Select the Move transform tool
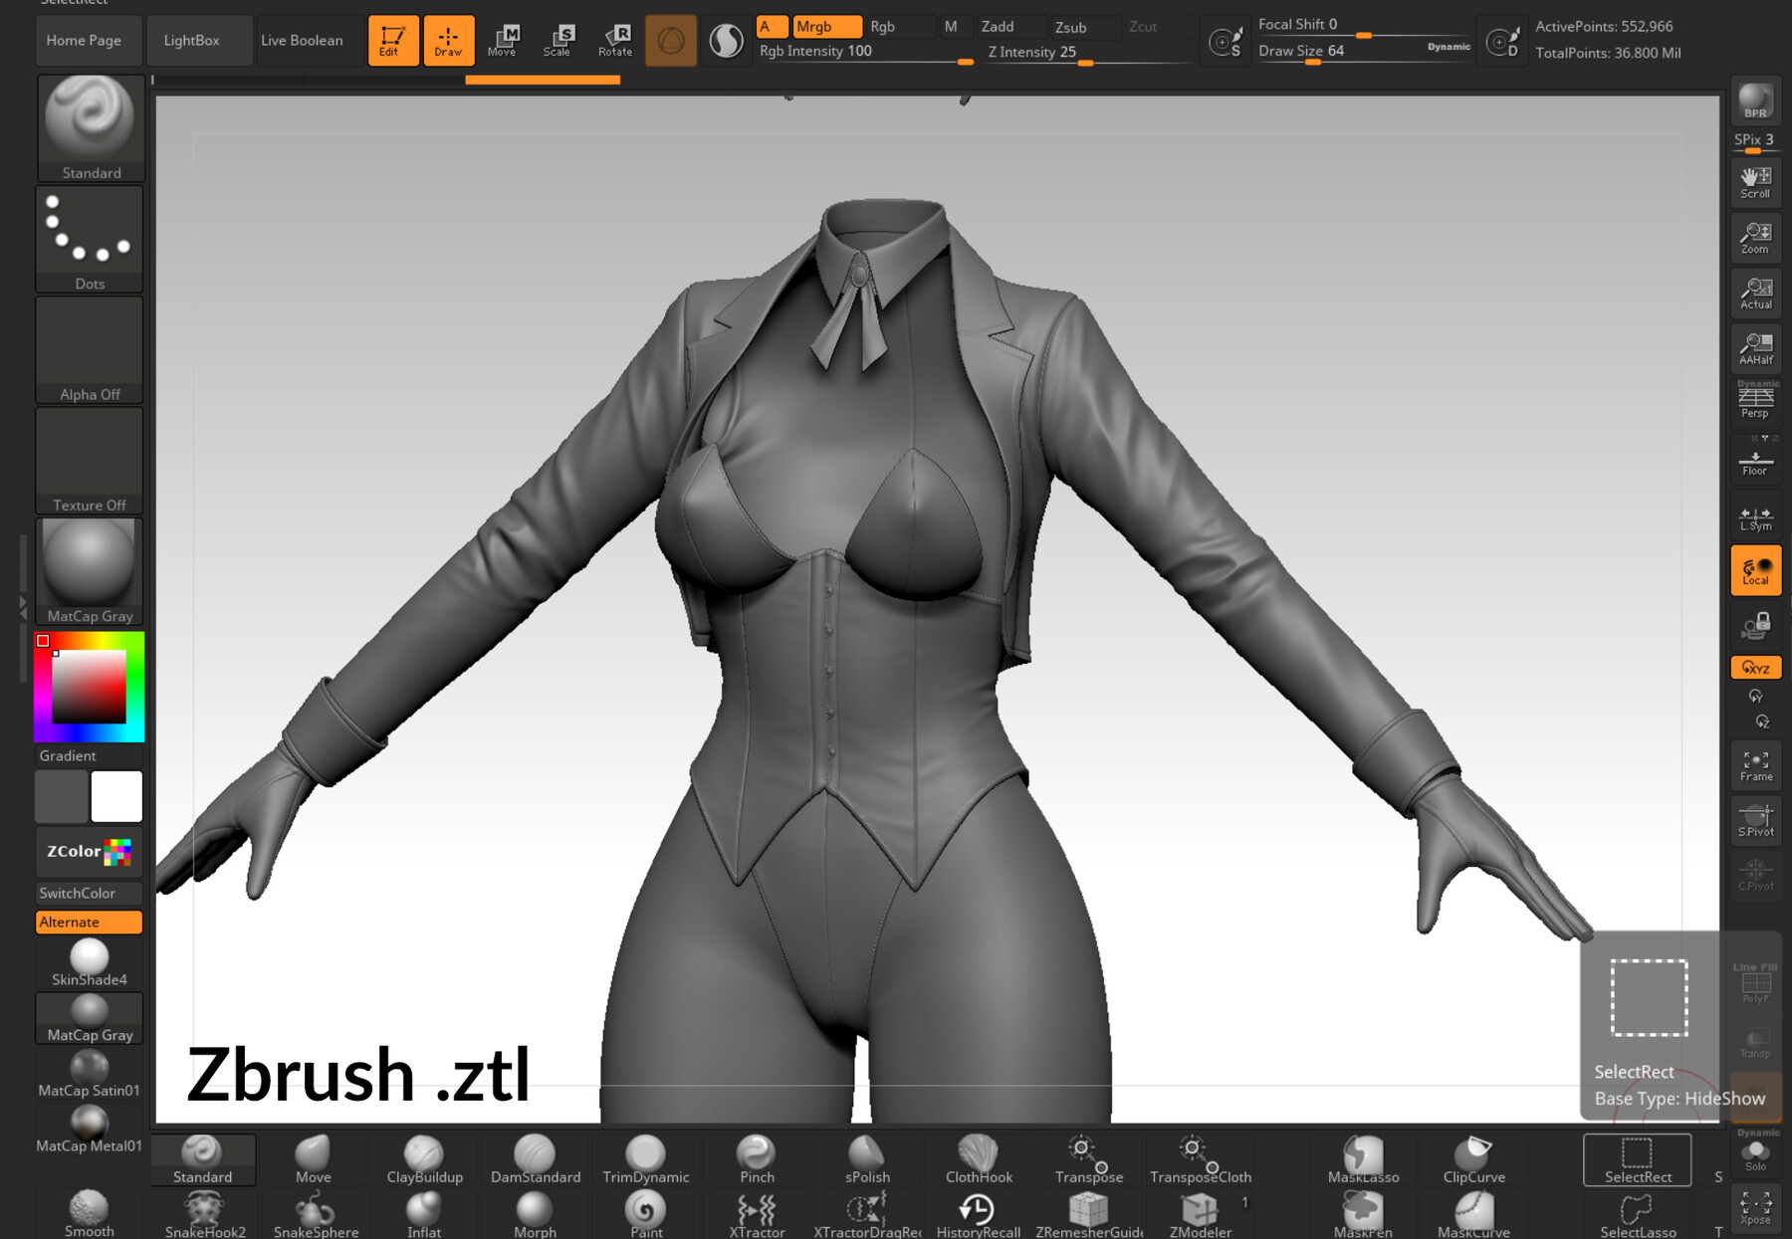 pyautogui.click(x=504, y=41)
